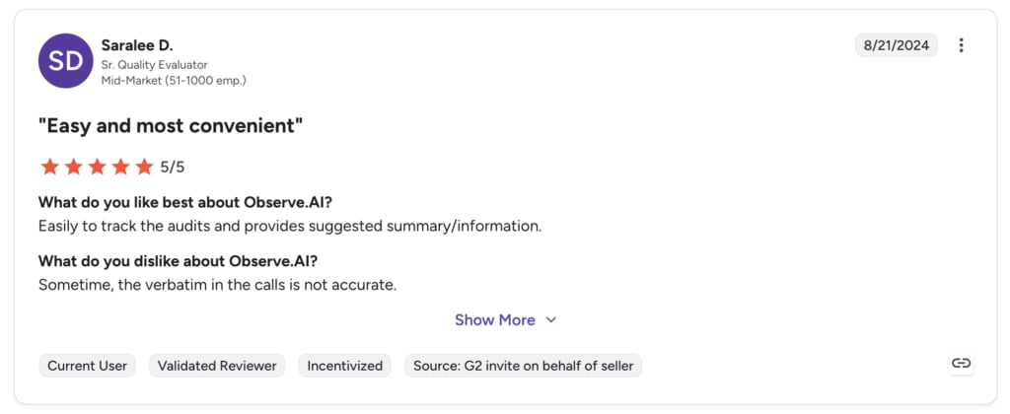Click the third orange rating star

coord(98,167)
